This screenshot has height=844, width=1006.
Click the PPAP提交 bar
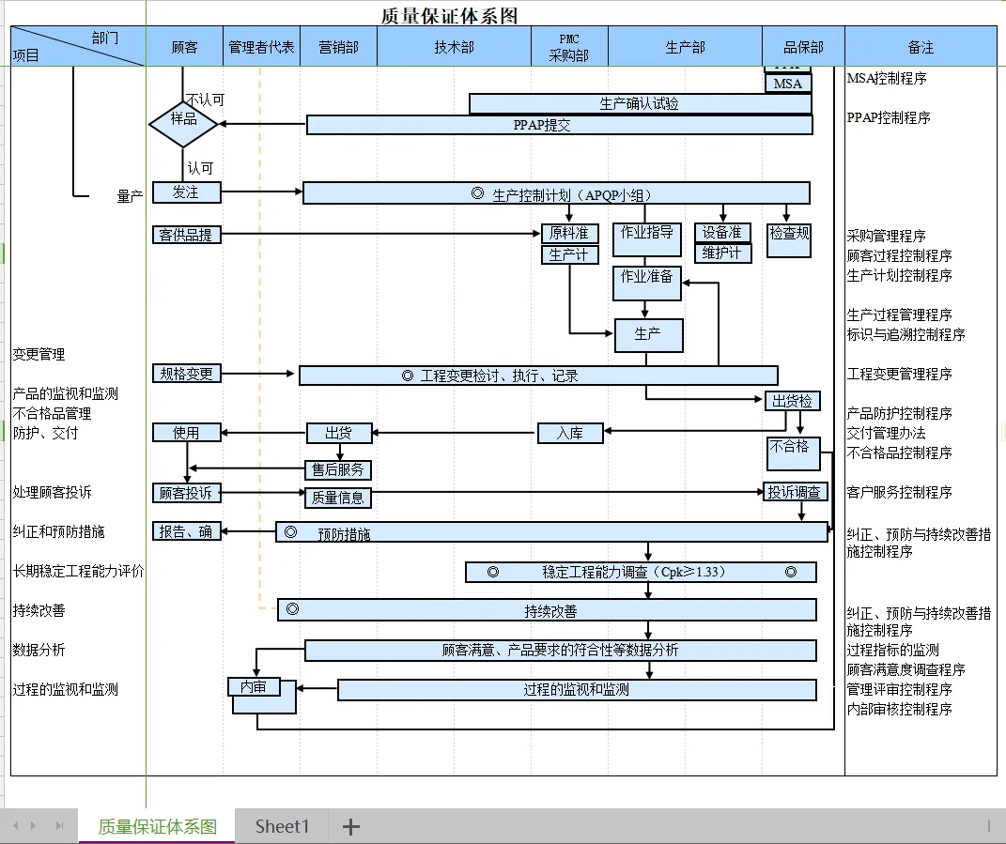tap(560, 125)
